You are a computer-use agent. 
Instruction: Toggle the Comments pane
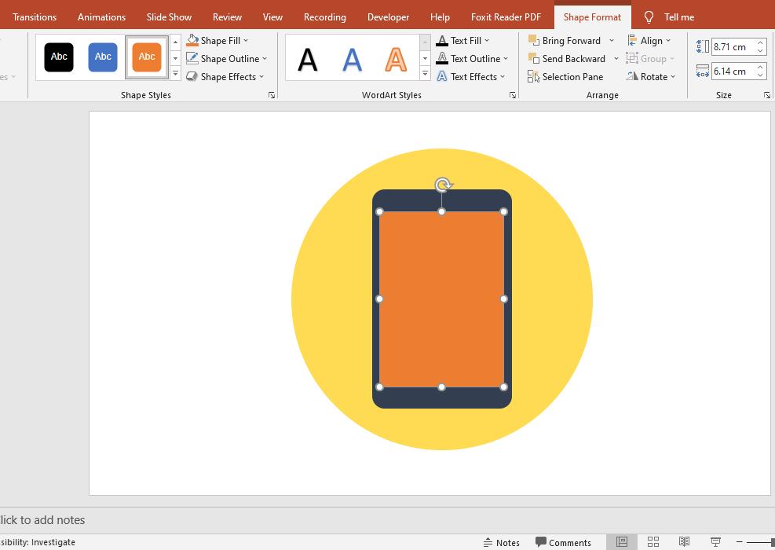click(x=564, y=542)
